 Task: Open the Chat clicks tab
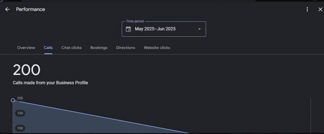tap(71, 48)
